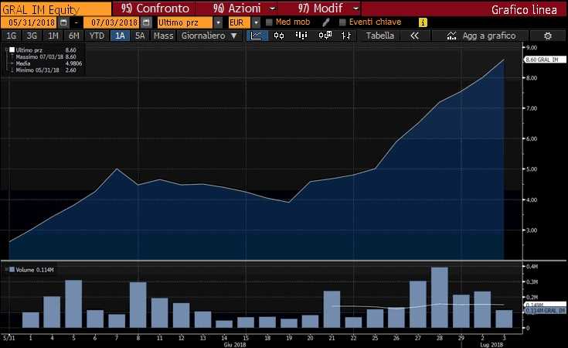
Task: Click the end date field 07/03/2018
Action: 111,22
